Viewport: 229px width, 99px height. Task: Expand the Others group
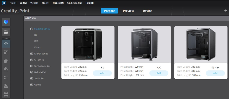31,85
